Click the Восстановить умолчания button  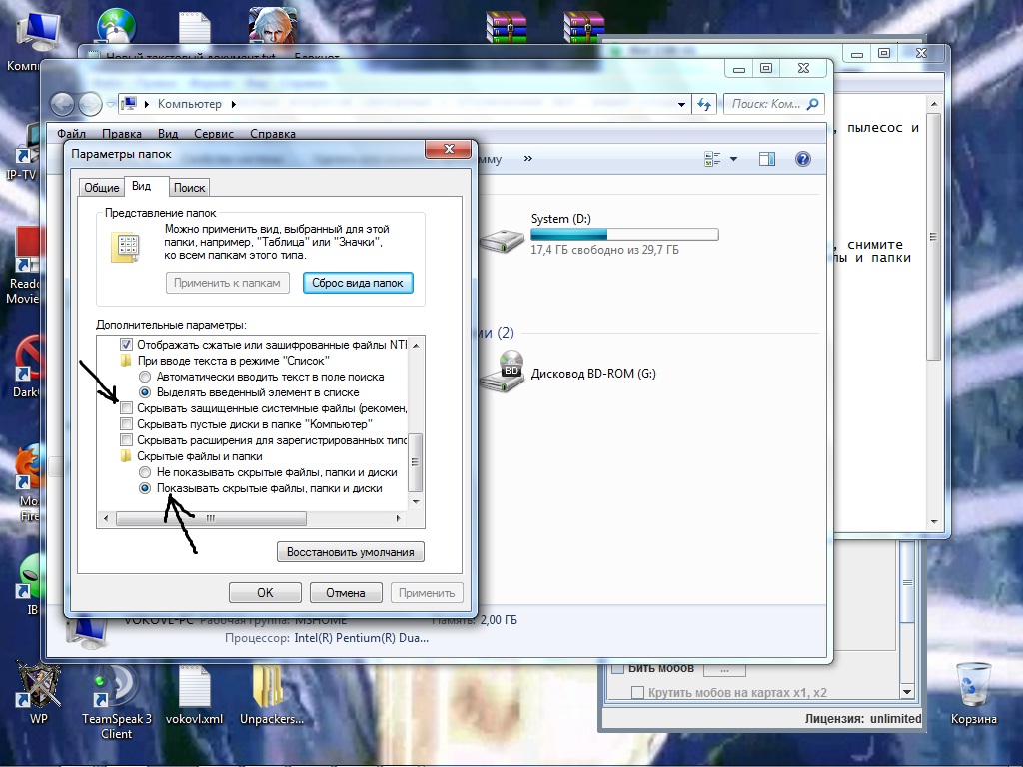[351, 551]
